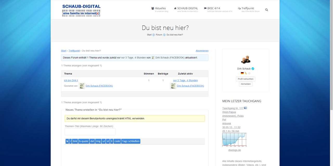This screenshot has width=333, height=166.
Task: Insert an image with the 'img' button
Action: click(98, 141)
